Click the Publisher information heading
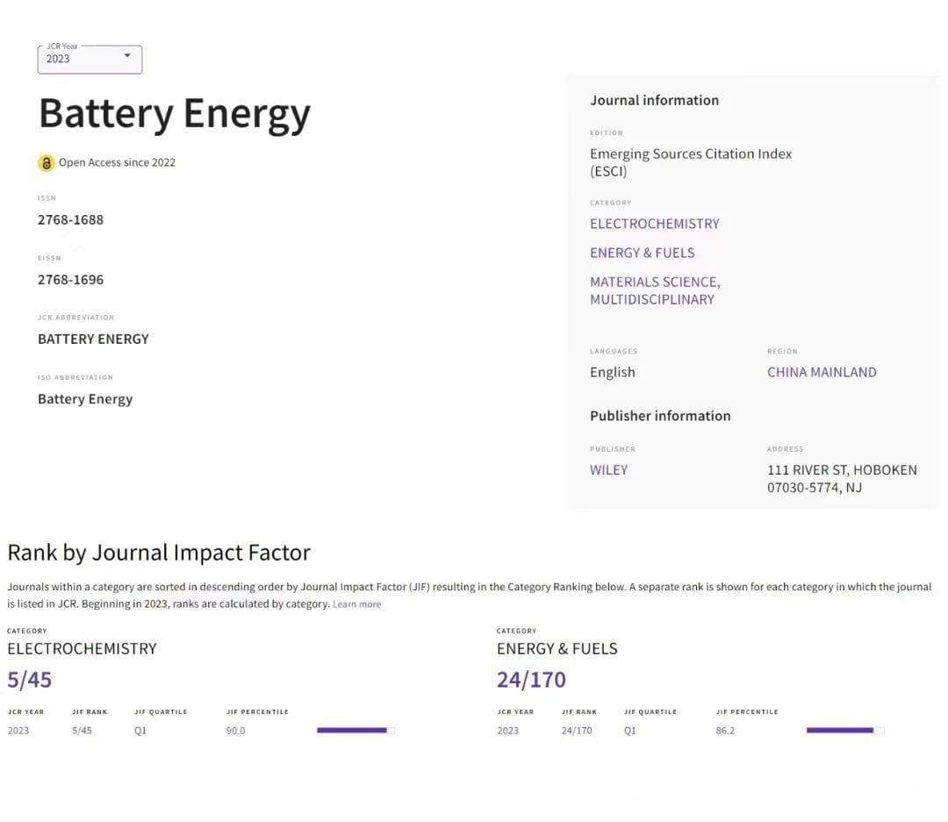948x822 pixels. tap(660, 416)
